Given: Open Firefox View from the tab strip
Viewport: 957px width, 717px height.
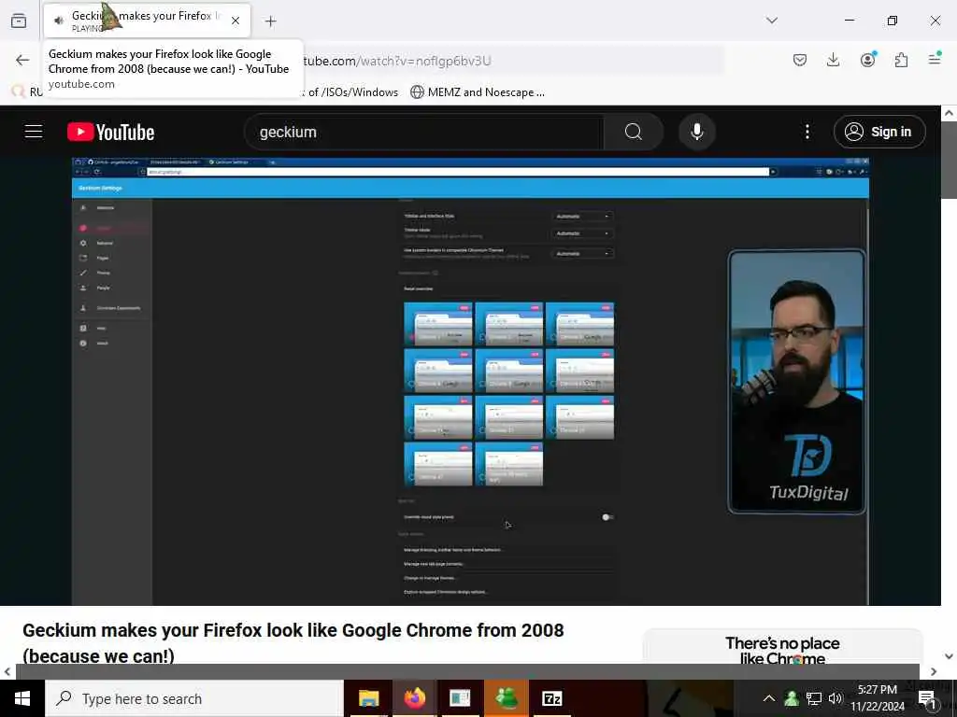Looking at the screenshot, I should [x=19, y=21].
